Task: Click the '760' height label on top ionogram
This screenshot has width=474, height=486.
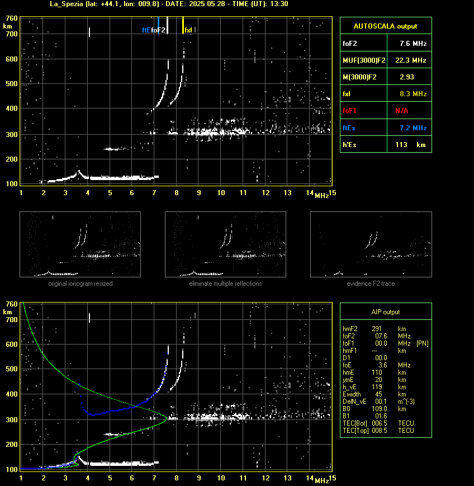Action: (x=12, y=18)
